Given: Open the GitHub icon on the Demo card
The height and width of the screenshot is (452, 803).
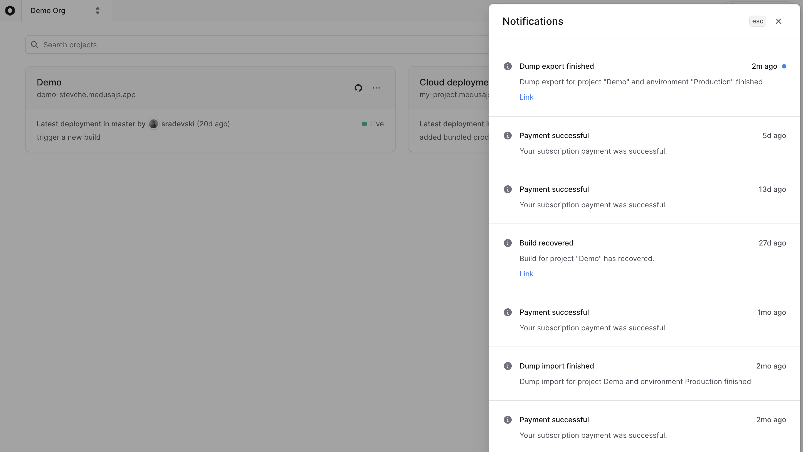Looking at the screenshot, I should coord(358,88).
